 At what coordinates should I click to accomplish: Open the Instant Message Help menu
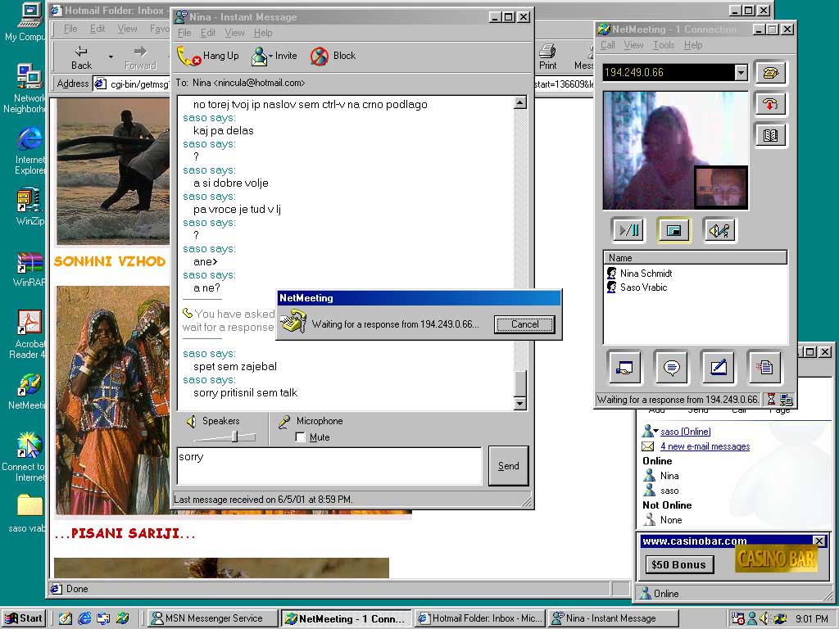pyautogui.click(x=263, y=33)
